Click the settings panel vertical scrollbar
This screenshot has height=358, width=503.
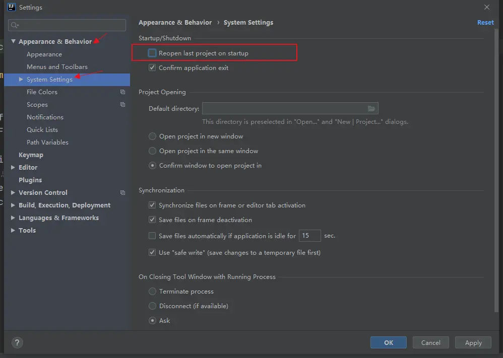click(496, 170)
